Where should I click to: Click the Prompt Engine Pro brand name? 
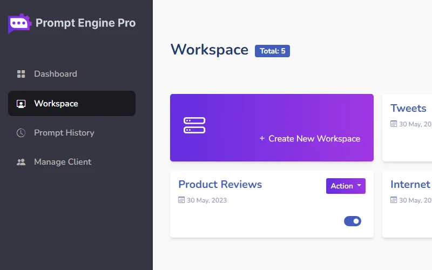(85, 23)
